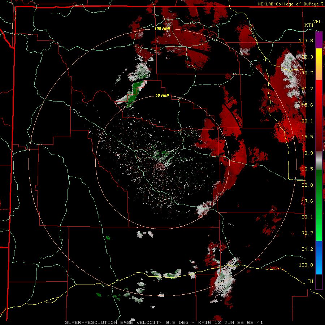Image resolution: width=325 pixels, height=325 pixels.
Task: Click the -109.8 velocity scale value
Action: pyautogui.click(x=305, y=265)
